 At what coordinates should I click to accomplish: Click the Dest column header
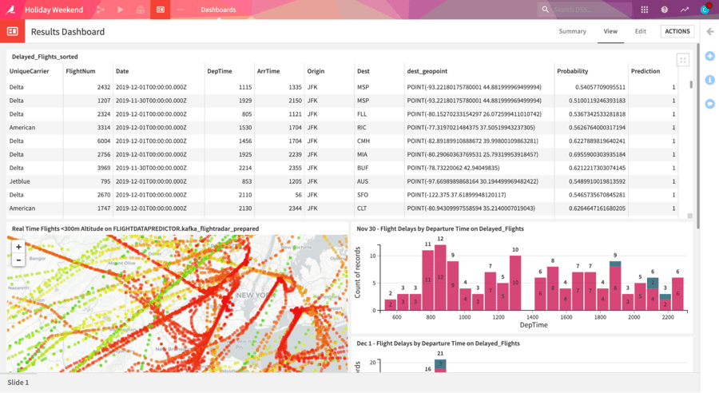(x=363, y=71)
